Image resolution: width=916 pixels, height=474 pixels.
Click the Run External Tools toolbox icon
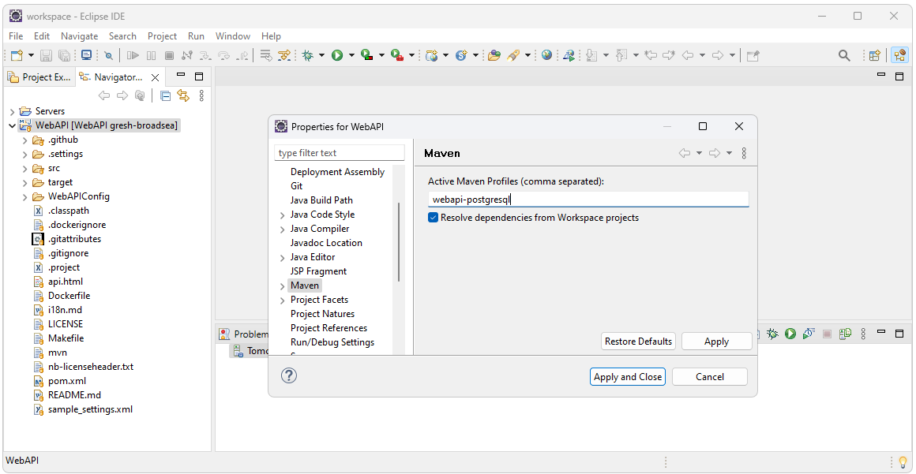click(x=397, y=55)
